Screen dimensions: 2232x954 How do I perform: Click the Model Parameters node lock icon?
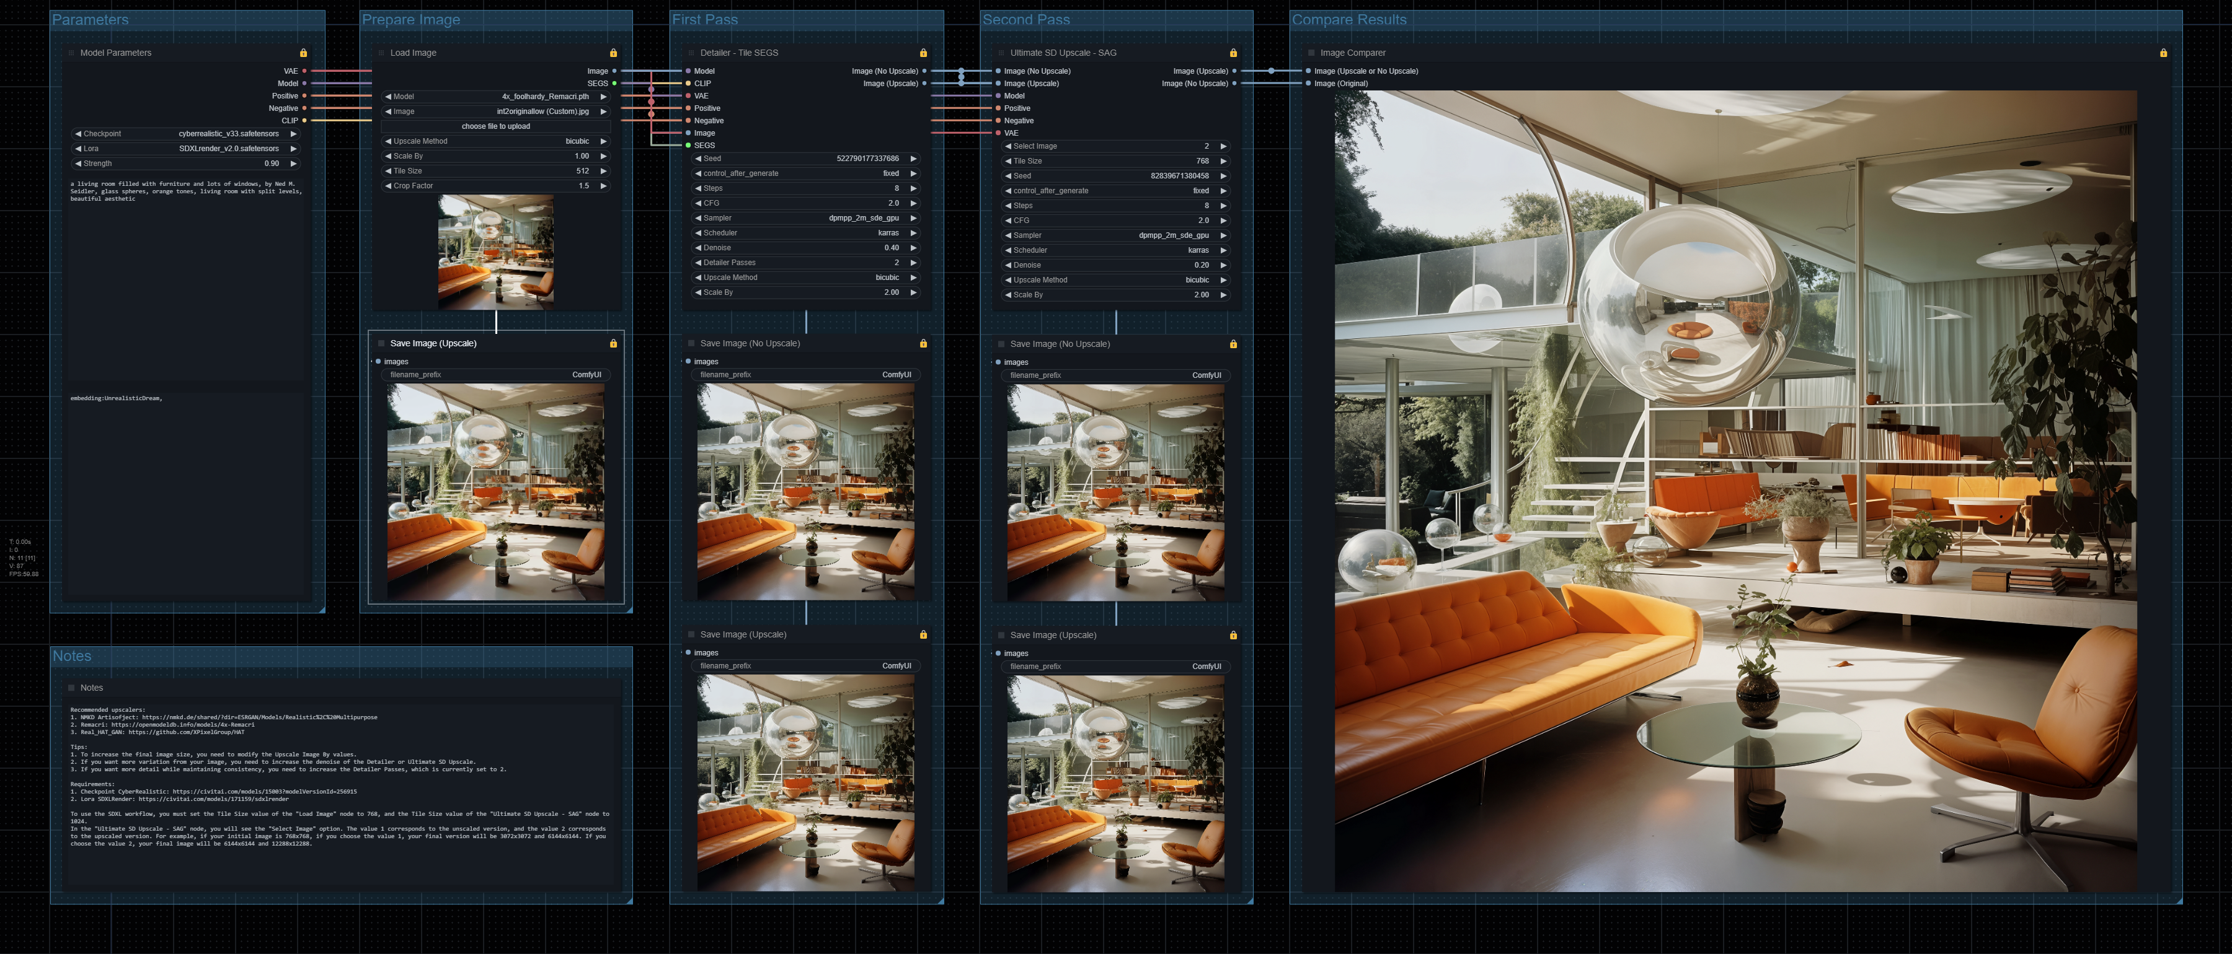303,53
